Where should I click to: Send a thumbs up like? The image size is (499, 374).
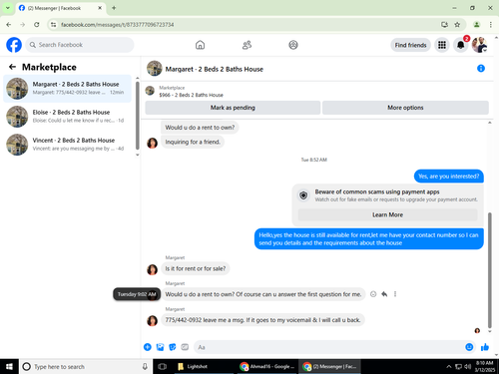pos(485,347)
